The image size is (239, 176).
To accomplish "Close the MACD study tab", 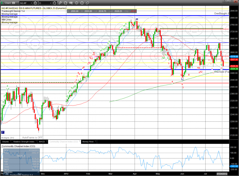I will pos(47,141).
